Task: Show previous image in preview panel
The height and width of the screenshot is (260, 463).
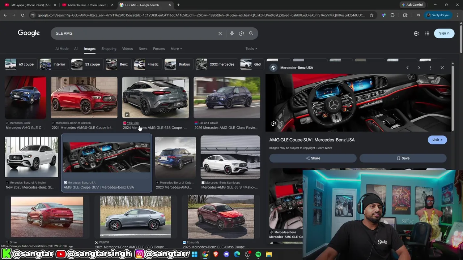Action: (407, 68)
